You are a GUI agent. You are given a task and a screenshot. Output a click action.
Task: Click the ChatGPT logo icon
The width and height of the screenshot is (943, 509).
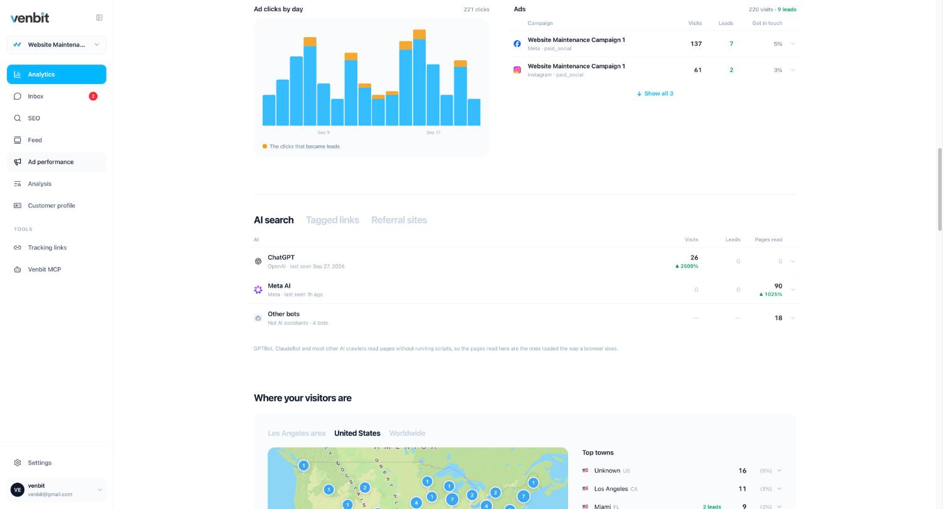(258, 261)
